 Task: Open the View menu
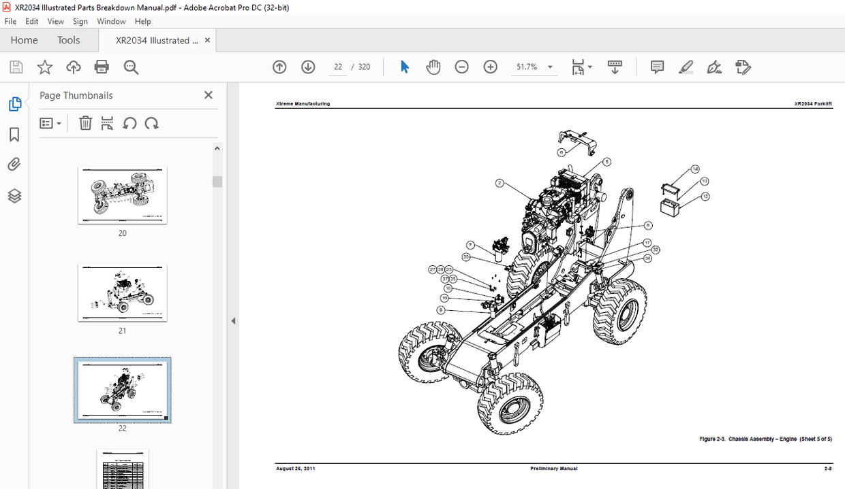[55, 21]
